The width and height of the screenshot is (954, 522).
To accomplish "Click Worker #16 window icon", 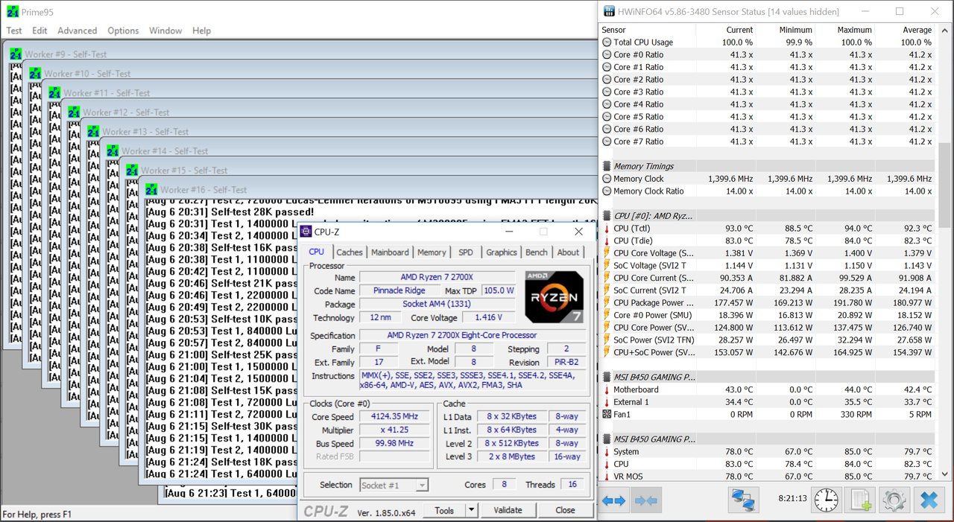I will coord(151,189).
